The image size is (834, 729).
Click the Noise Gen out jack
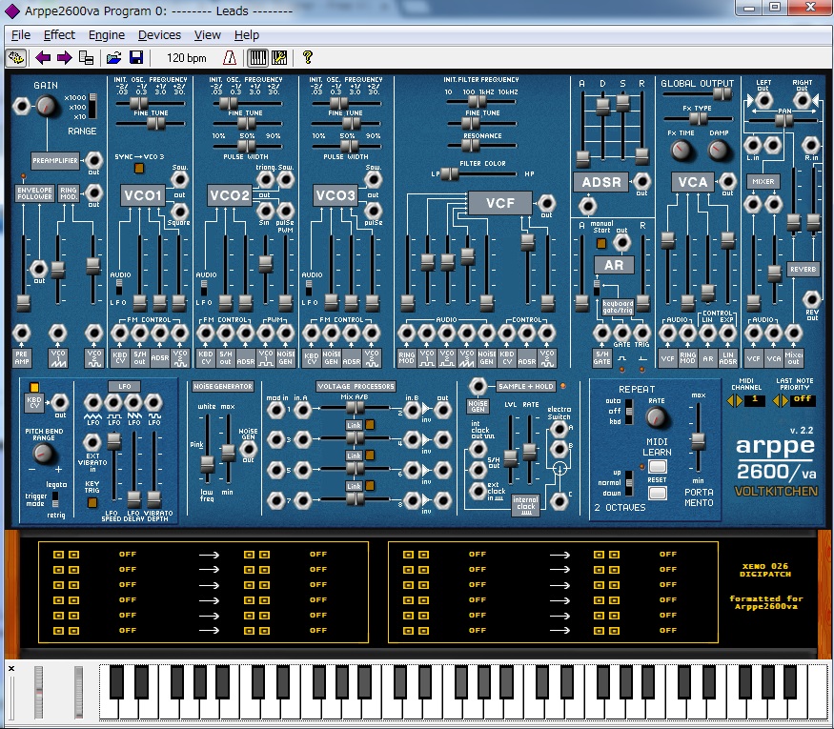coord(249,449)
